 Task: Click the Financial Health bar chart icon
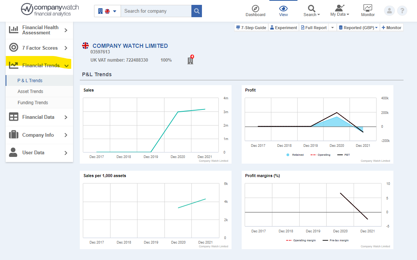point(13,30)
